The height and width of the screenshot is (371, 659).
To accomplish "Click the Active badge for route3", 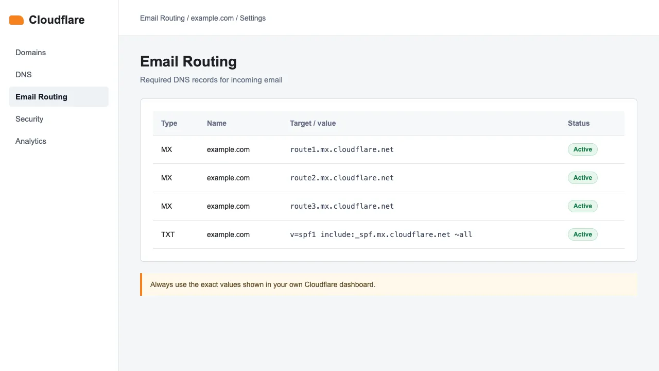I will (x=583, y=206).
